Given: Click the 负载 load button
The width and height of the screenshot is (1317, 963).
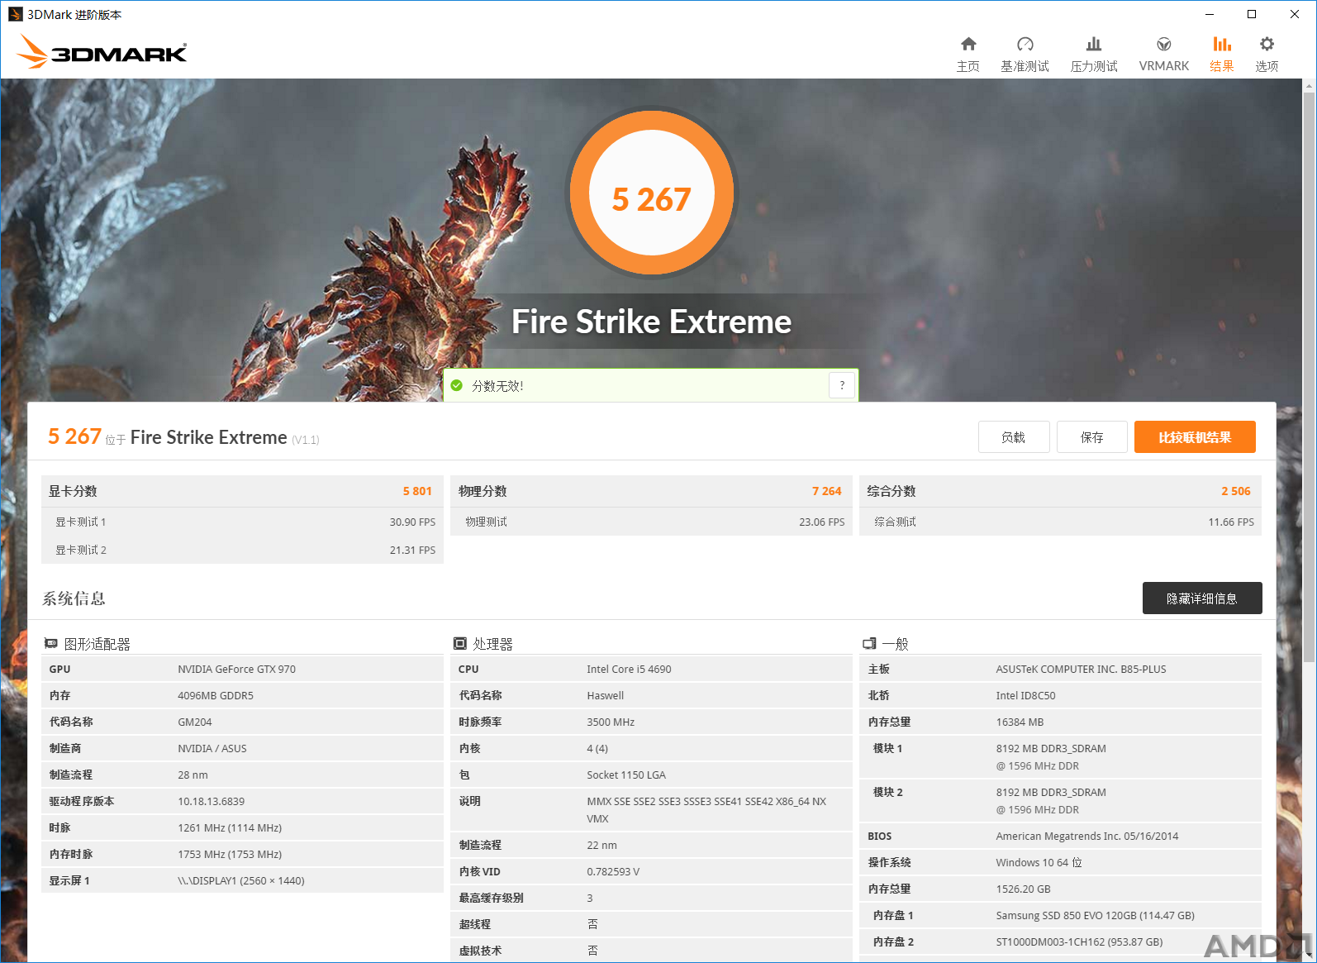Looking at the screenshot, I should 1014,437.
